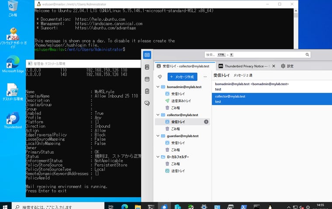This screenshot has height=209, width=332.
Task: Select highlighted message from collector@mylab.test
Action: [x=272, y=99]
